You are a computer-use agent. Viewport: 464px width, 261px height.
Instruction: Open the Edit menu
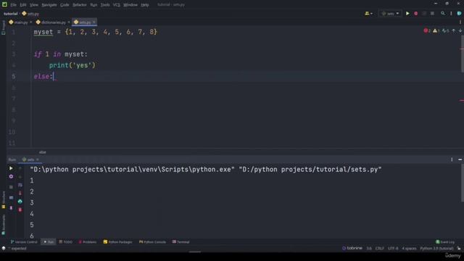tap(22, 5)
